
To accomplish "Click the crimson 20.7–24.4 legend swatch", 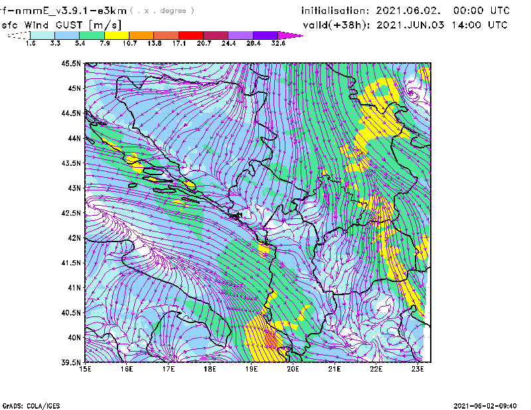I will tap(216, 35).
